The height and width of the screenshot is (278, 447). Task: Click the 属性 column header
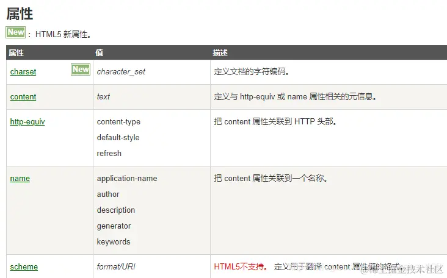[x=16, y=53]
